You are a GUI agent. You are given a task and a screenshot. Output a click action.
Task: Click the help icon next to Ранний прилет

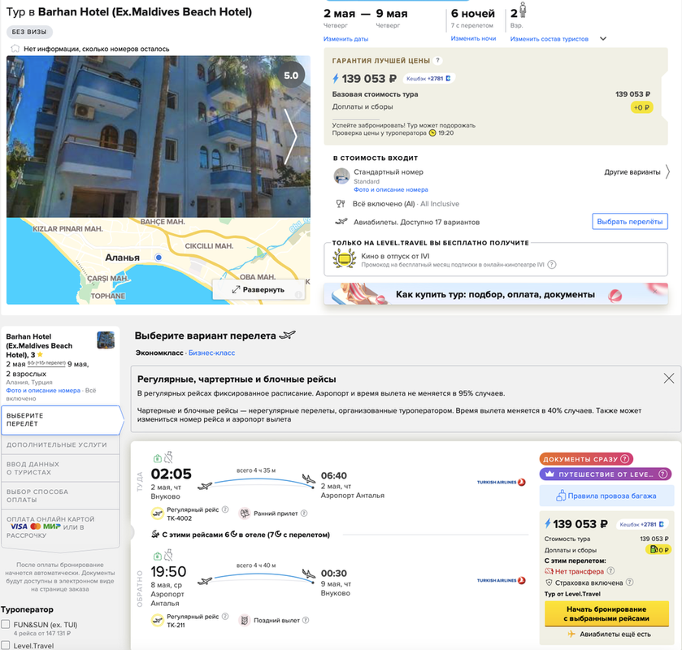pos(304,513)
